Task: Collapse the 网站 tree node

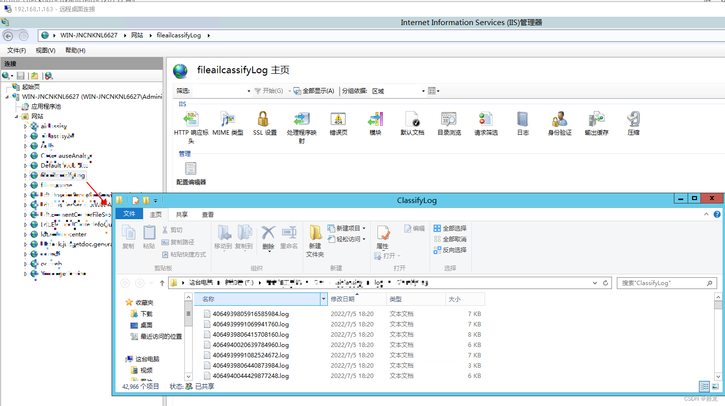Action: [17, 116]
